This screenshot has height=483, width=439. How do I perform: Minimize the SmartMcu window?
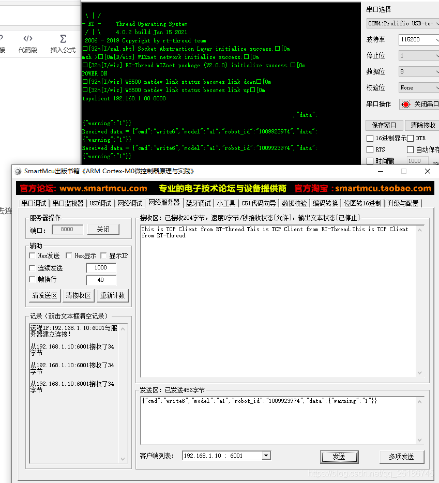[x=381, y=171]
